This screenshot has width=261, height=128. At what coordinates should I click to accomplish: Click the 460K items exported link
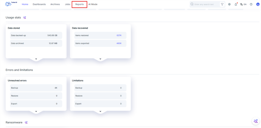pyautogui.click(x=119, y=43)
